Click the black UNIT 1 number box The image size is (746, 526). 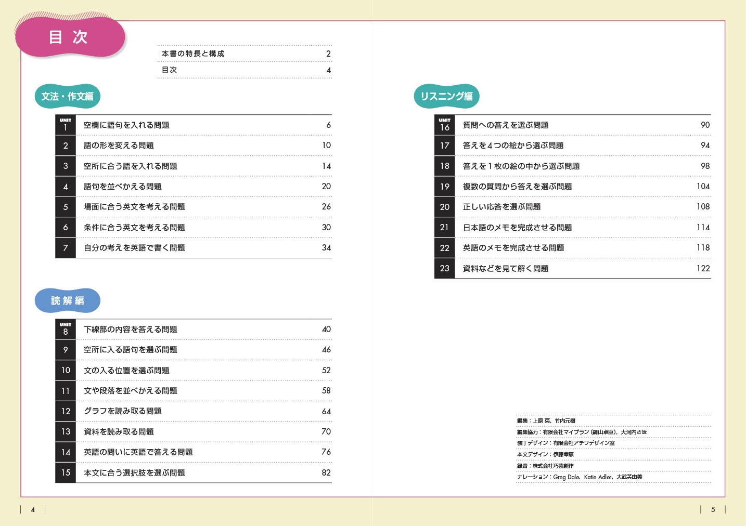(x=66, y=125)
